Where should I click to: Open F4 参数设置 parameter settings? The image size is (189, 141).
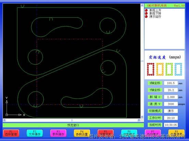point(82,133)
